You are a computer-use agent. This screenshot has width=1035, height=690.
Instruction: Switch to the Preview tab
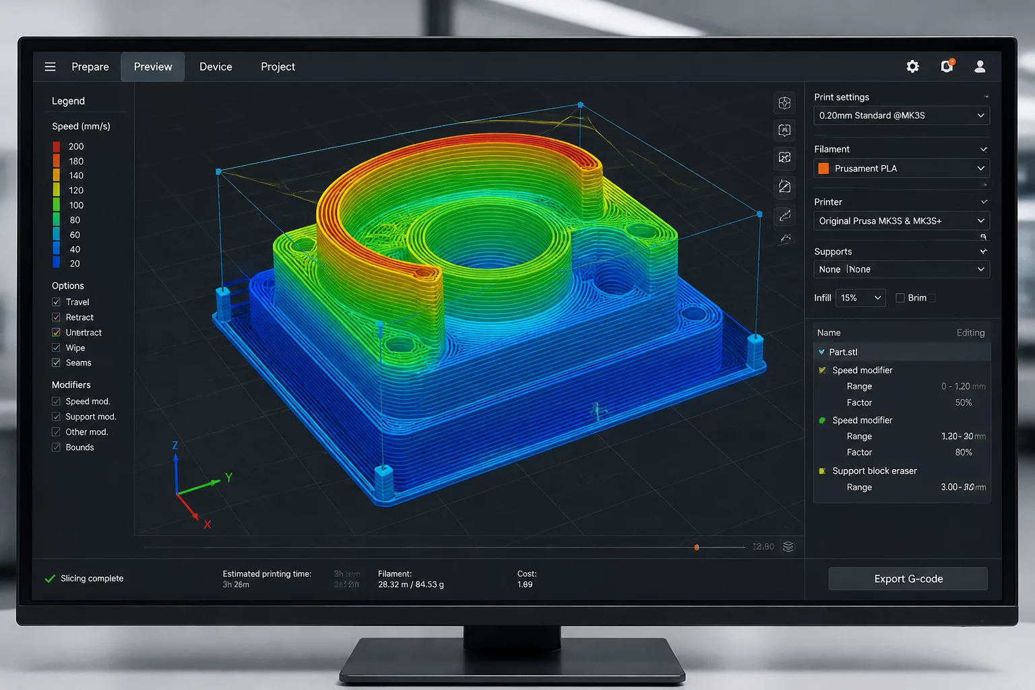[153, 67]
